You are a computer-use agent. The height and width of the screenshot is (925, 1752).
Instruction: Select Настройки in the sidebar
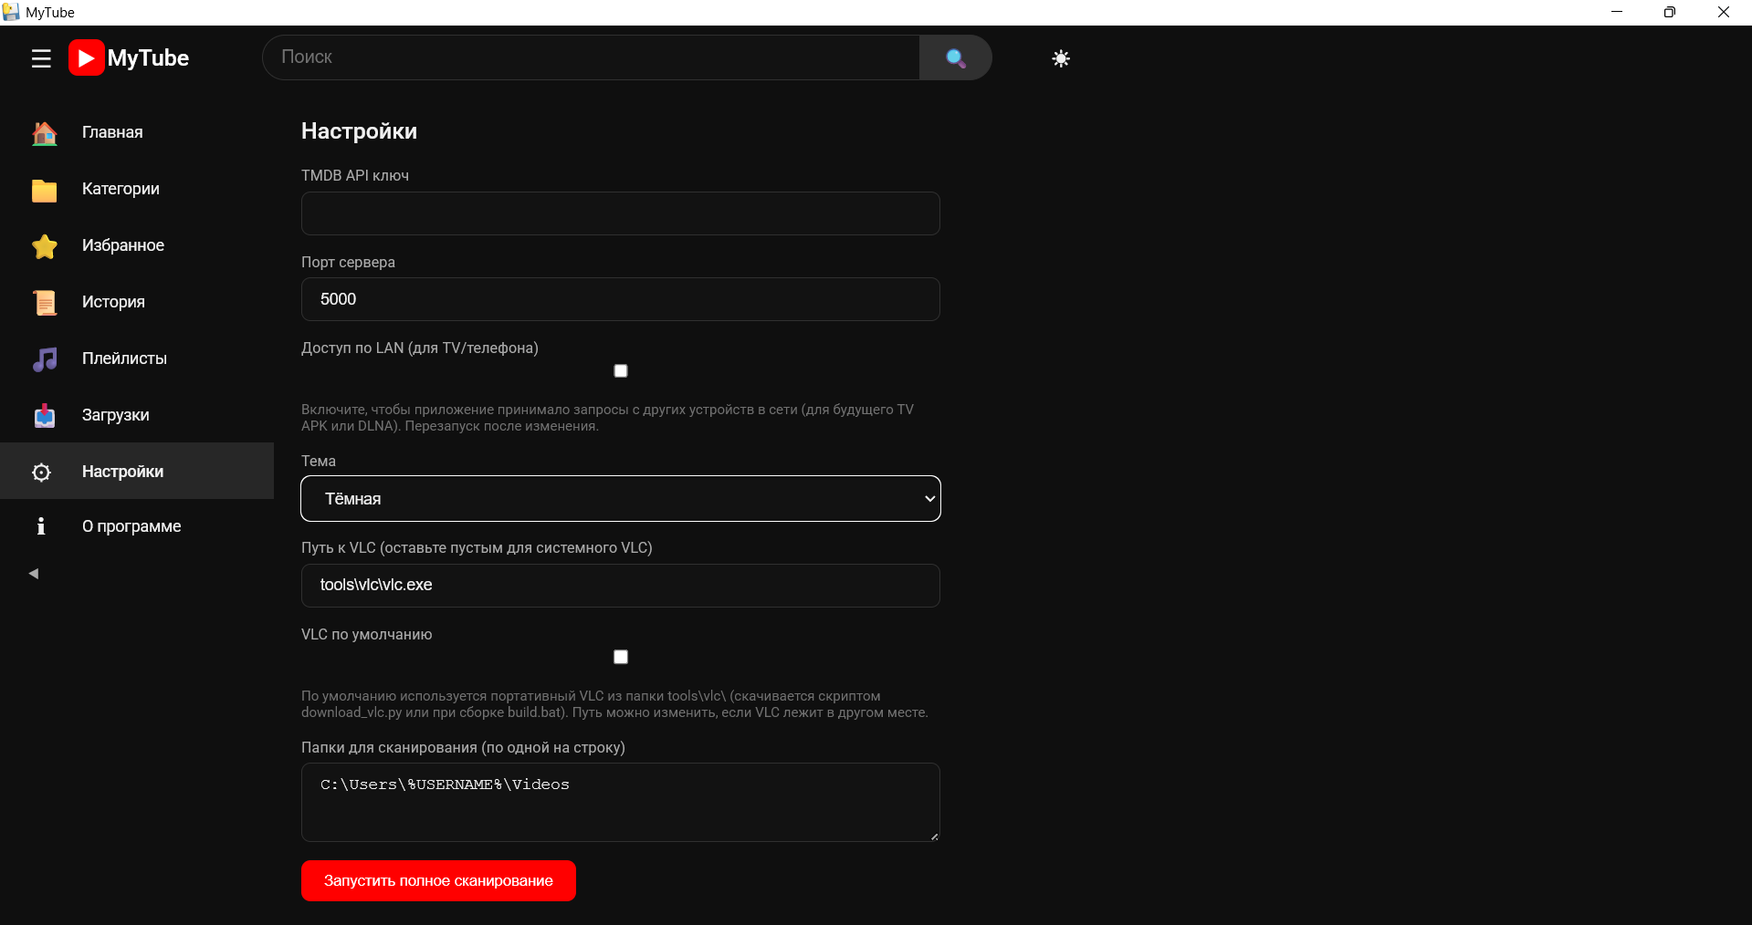tap(137, 471)
